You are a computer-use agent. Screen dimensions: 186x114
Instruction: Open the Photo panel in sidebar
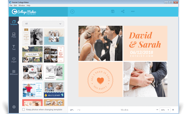coord(14,35)
